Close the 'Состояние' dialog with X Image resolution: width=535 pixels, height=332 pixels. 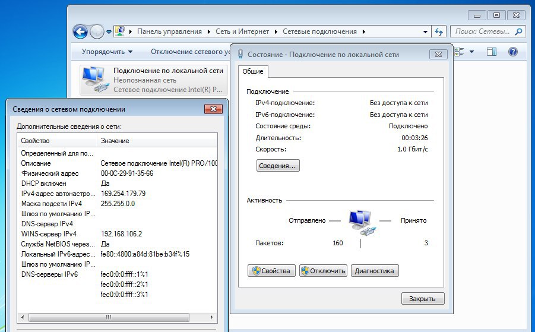pyautogui.click(x=438, y=54)
